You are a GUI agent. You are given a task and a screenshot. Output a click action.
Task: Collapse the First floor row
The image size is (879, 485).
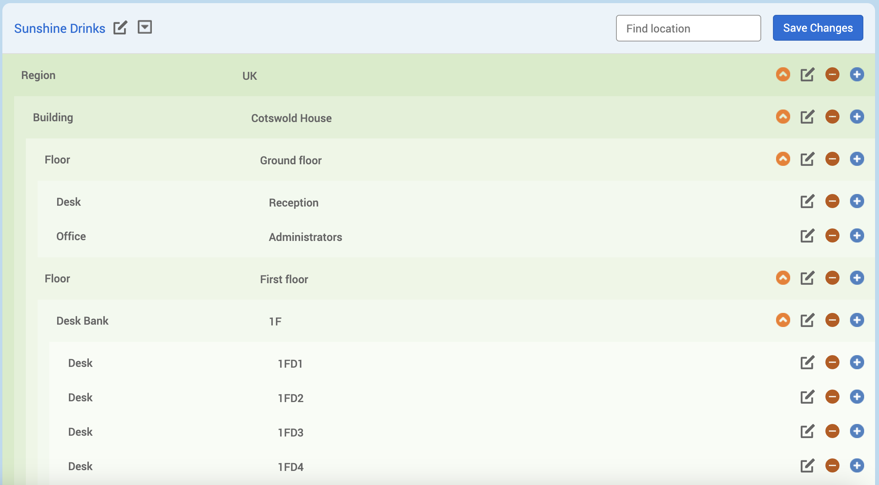783,278
